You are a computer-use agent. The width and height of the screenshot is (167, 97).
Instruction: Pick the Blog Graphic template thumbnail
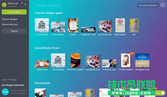click(120, 25)
